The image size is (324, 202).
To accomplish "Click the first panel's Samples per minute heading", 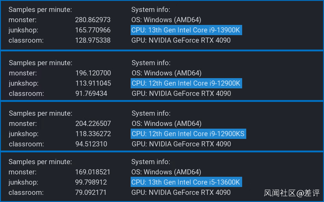I will [x=40, y=10].
